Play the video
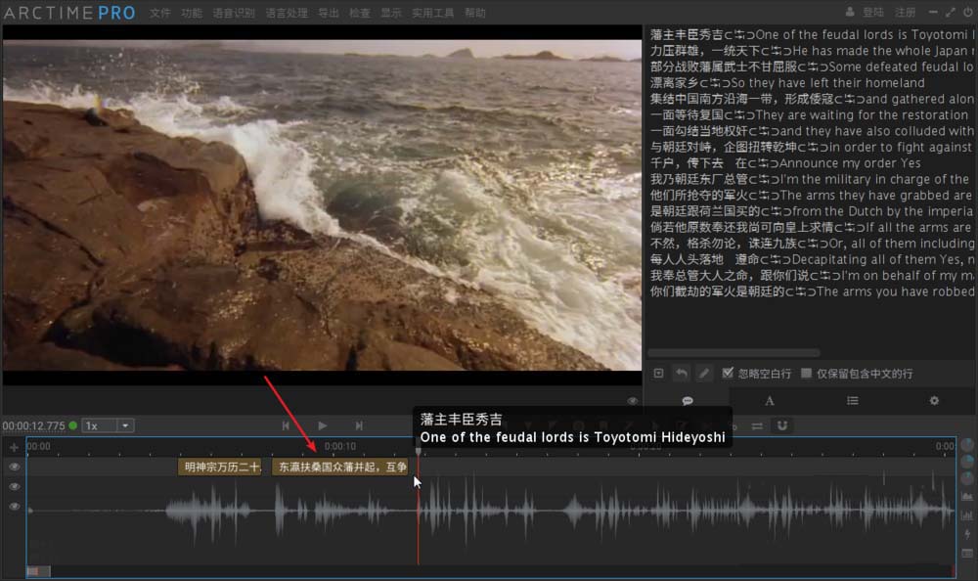Image resolution: width=978 pixels, height=581 pixels. [322, 425]
